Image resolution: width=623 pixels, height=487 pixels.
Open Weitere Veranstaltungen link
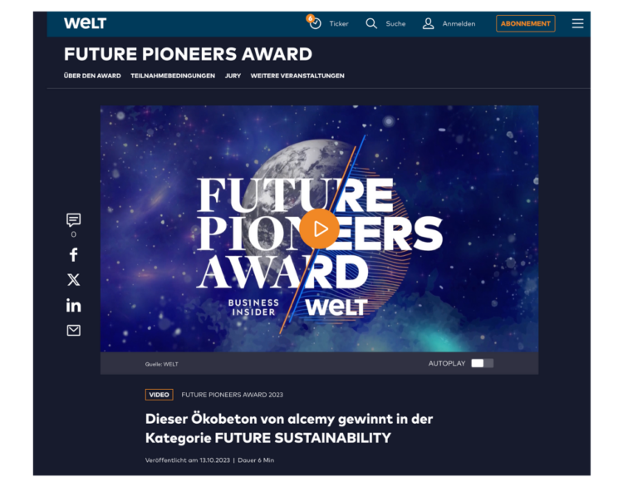(x=297, y=76)
